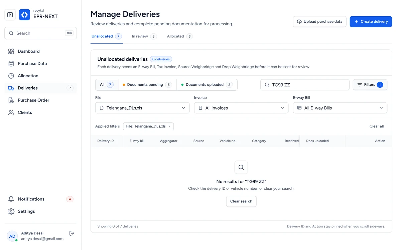The width and height of the screenshot is (401, 250).
Task: Open Purchase Order page
Action: point(41,100)
